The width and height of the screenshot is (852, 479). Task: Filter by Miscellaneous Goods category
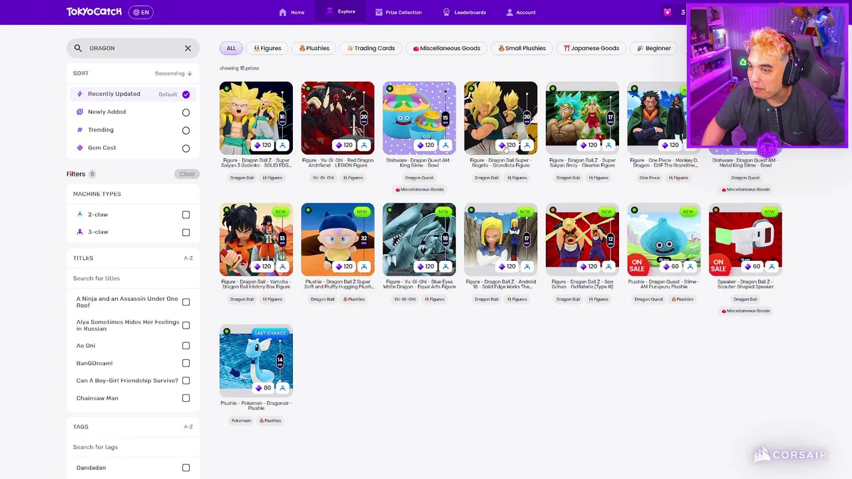click(x=447, y=48)
